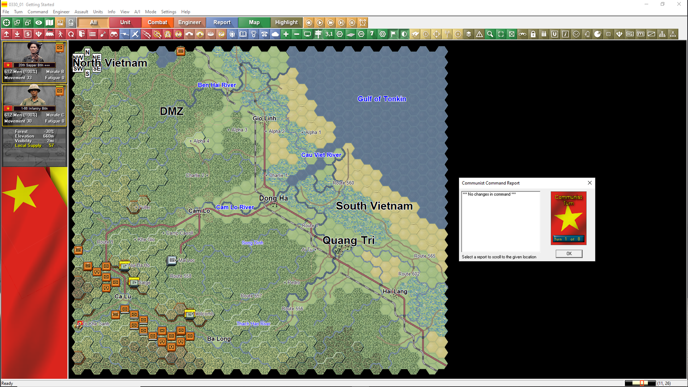Image resolution: width=688 pixels, height=387 pixels.
Task: Click the up-arrow load icon in unit toolbar
Action: coord(6,34)
